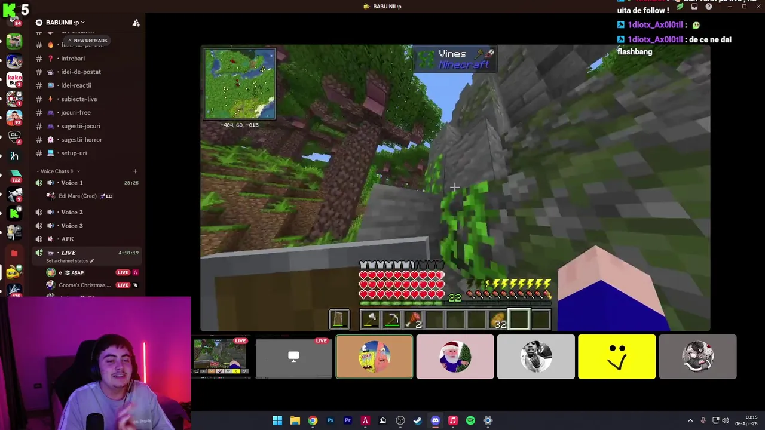The width and height of the screenshot is (765, 430).
Task: Open the server icon with 92 badge
Action: click(x=14, y=118)
